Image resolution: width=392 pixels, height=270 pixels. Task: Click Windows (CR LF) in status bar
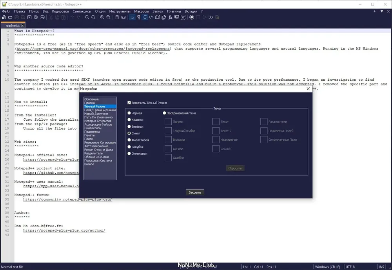click(327, 267)
